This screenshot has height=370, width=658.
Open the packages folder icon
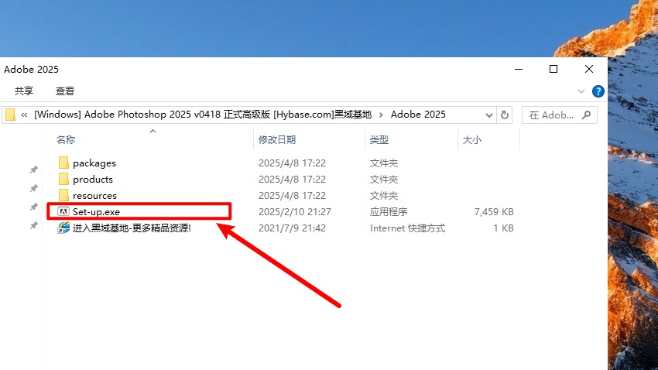pos(63,163)
